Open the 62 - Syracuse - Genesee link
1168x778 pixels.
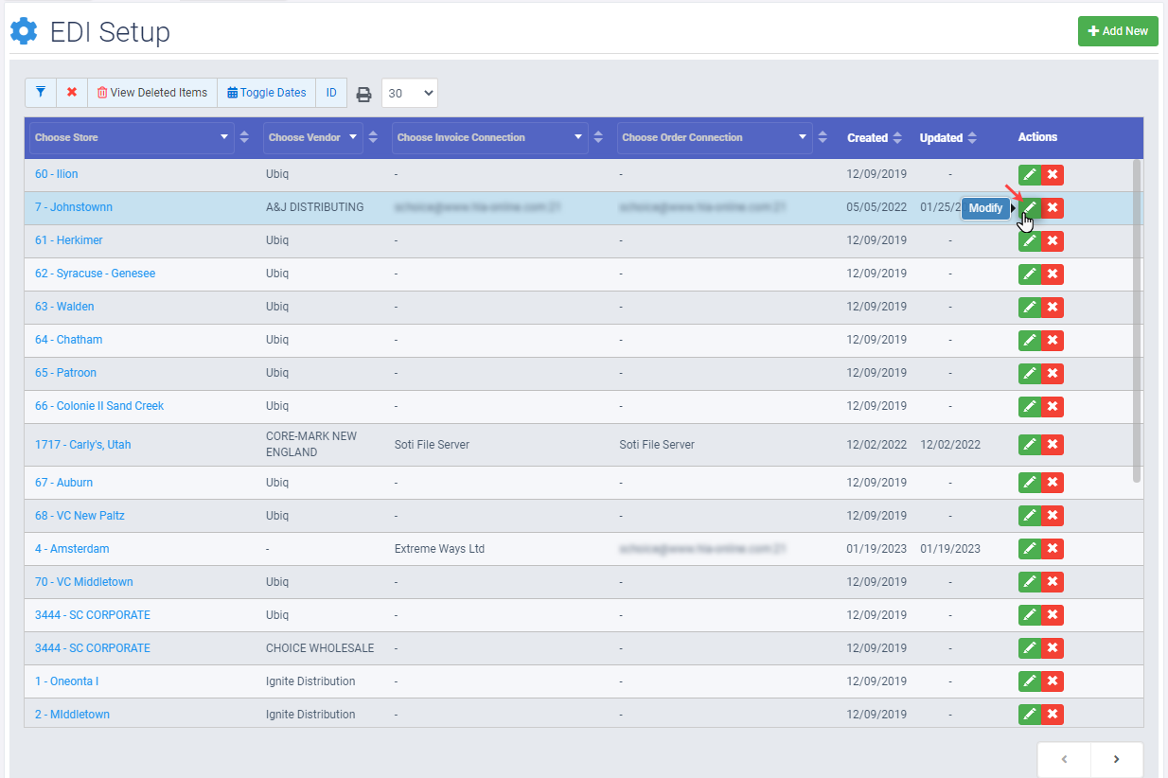pos(95,274)
